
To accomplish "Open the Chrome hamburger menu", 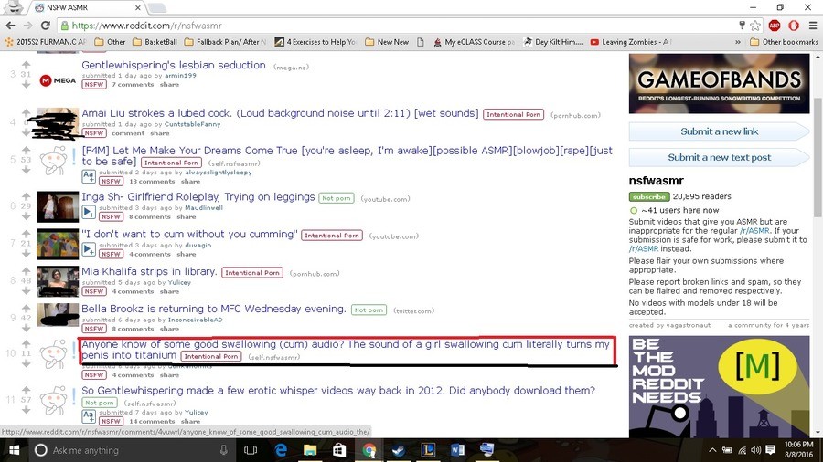I will (812, 26).
